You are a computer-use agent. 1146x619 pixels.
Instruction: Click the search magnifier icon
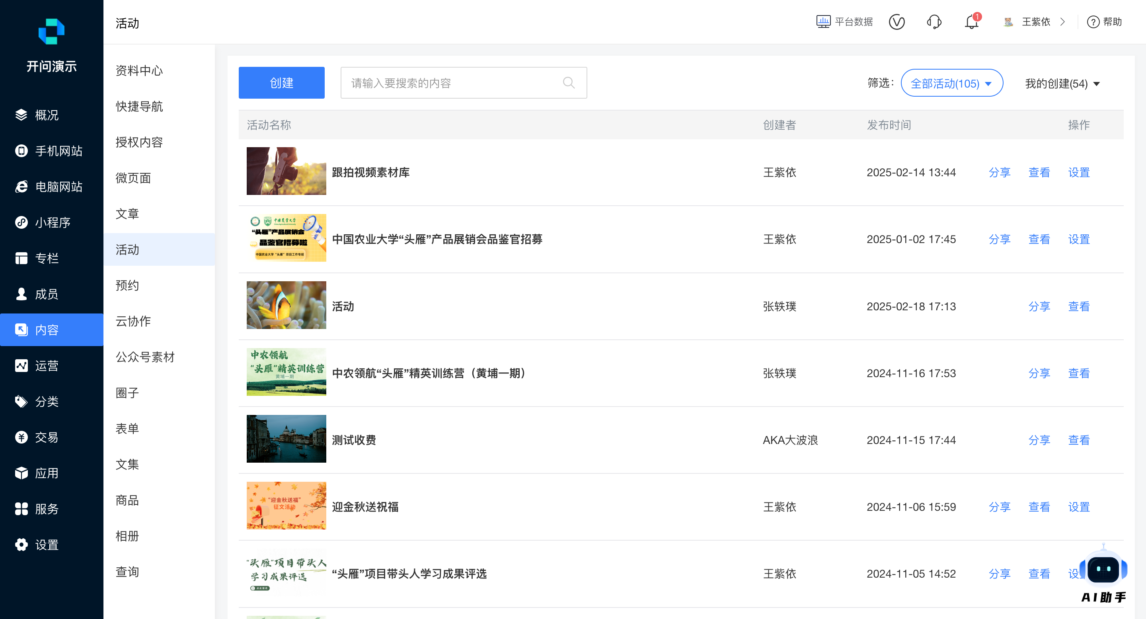569,83
